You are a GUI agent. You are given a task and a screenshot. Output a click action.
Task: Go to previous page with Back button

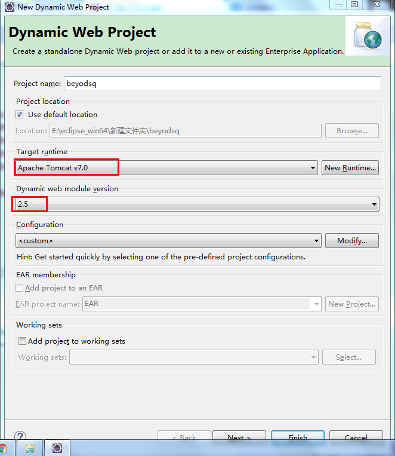(x=184, y=436)
